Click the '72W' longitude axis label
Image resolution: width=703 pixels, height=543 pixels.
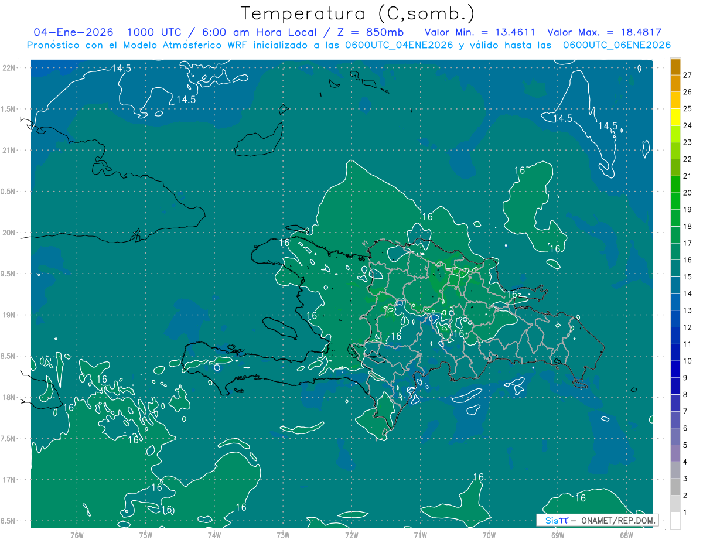click(x=351, y=535)
